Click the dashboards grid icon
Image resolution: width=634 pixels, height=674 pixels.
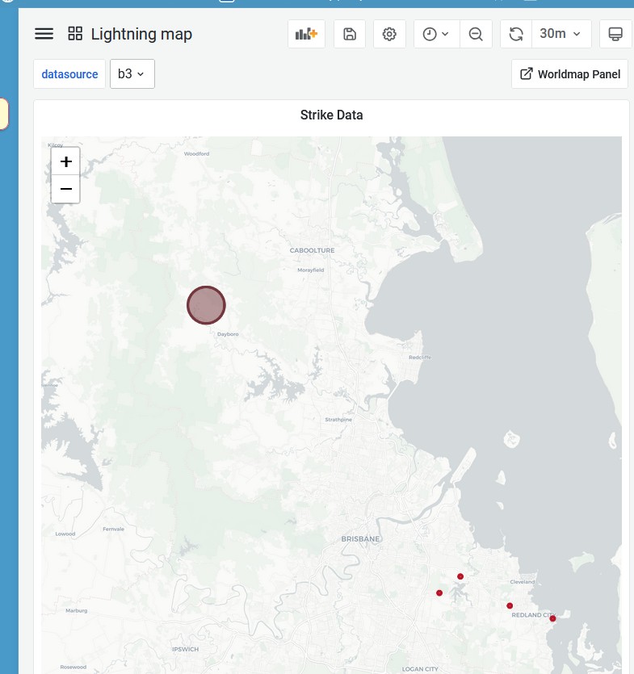(75, 34)
